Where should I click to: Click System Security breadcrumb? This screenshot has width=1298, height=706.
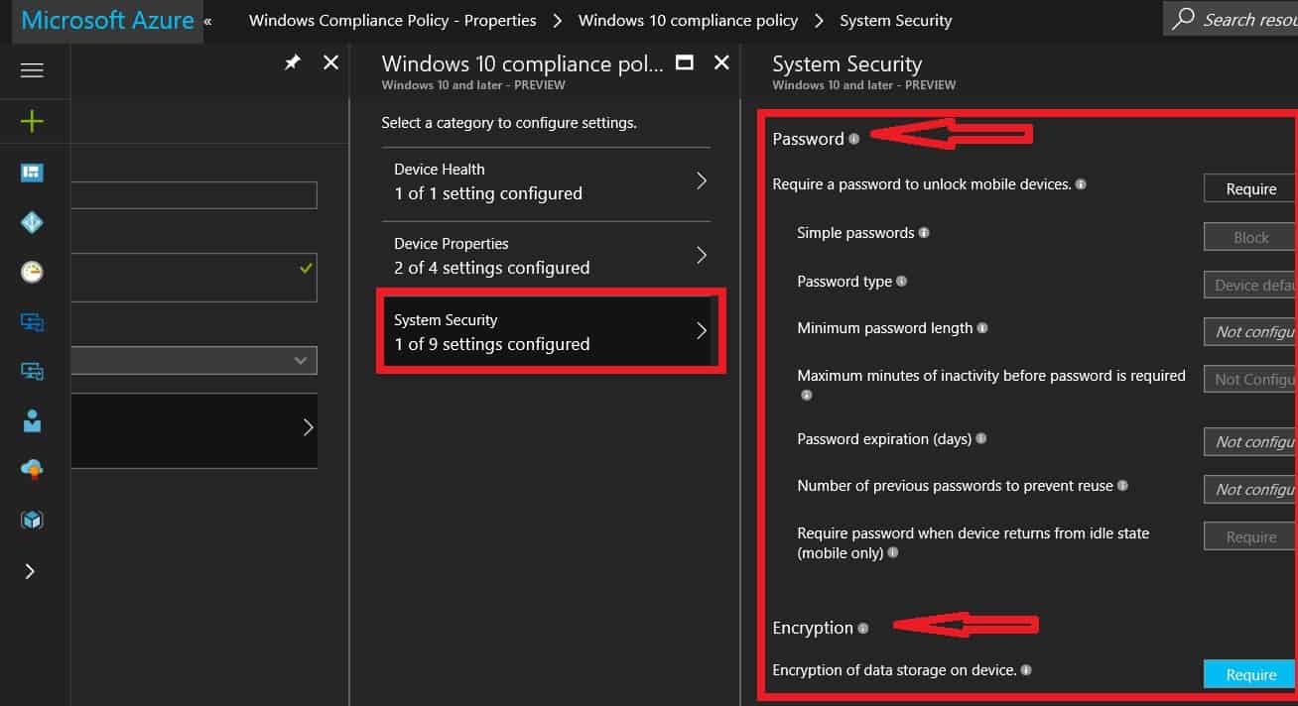(x=896, y=20)
